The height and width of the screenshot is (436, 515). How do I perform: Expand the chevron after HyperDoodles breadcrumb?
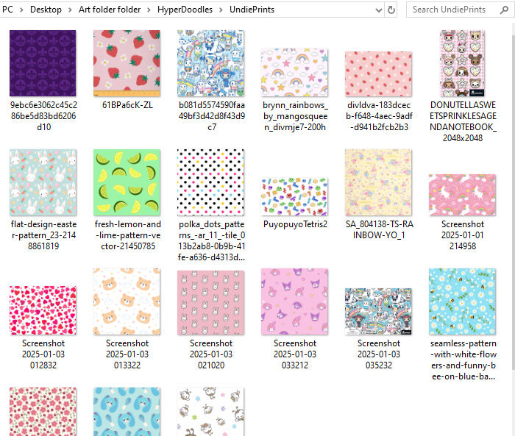[x=221, y=10]
